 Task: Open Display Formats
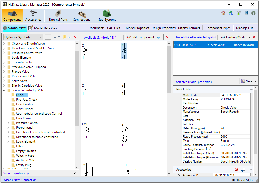(189, 28)
